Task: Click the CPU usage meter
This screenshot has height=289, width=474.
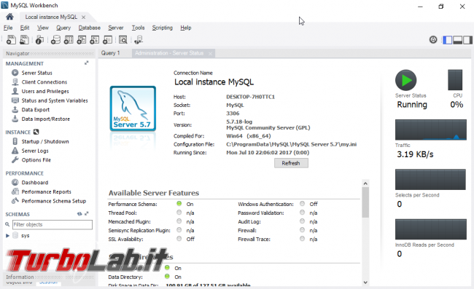Action: (455, 80)
